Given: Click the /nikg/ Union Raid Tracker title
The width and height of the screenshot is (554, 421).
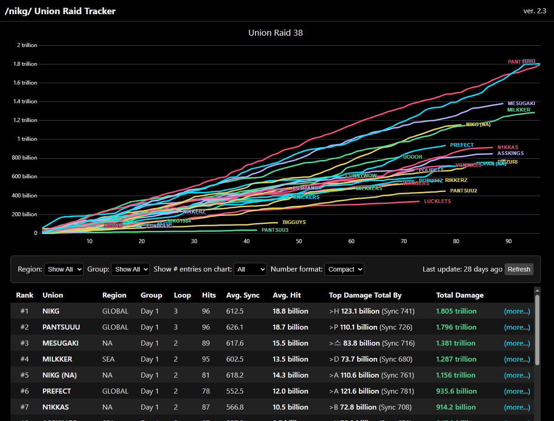Looking at the screenshot, I should (x=60, y=11).
